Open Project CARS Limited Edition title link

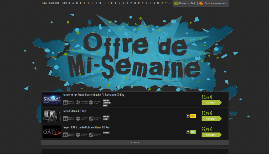tap(86, 127)
